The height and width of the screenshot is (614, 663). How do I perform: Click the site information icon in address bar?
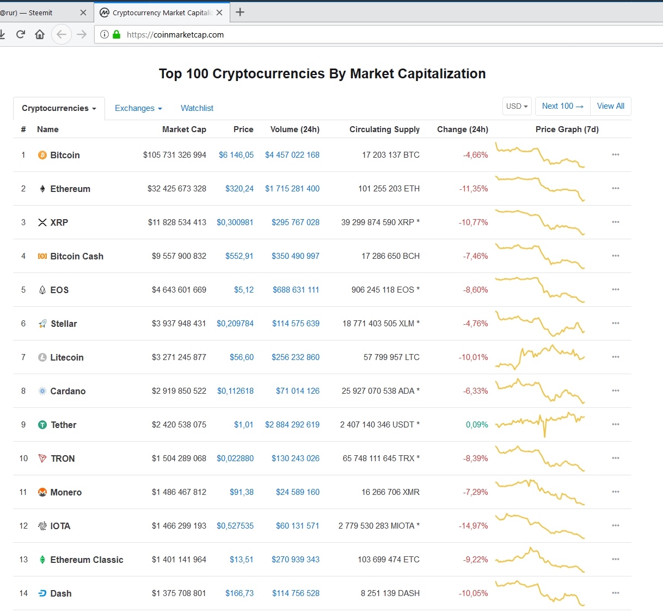[x=105, y=34]
